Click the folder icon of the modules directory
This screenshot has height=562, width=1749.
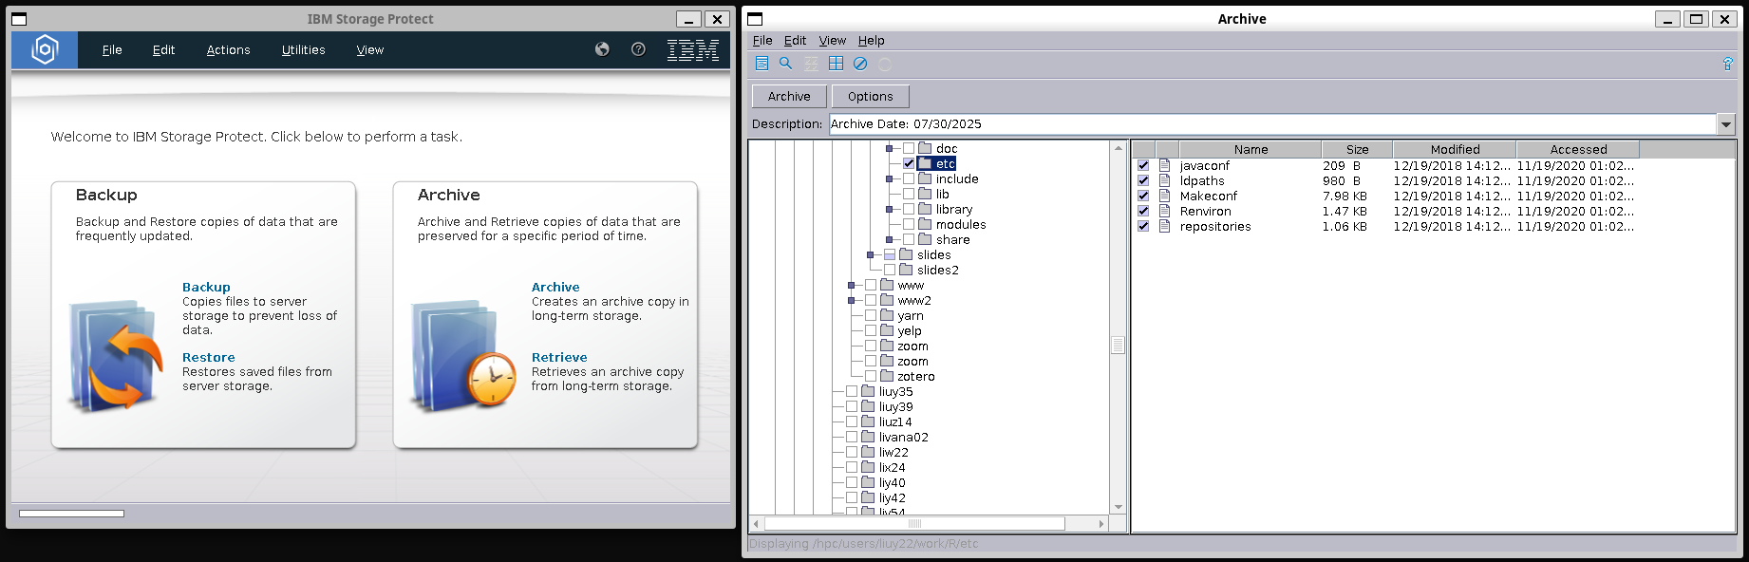[x=925, y=224]
